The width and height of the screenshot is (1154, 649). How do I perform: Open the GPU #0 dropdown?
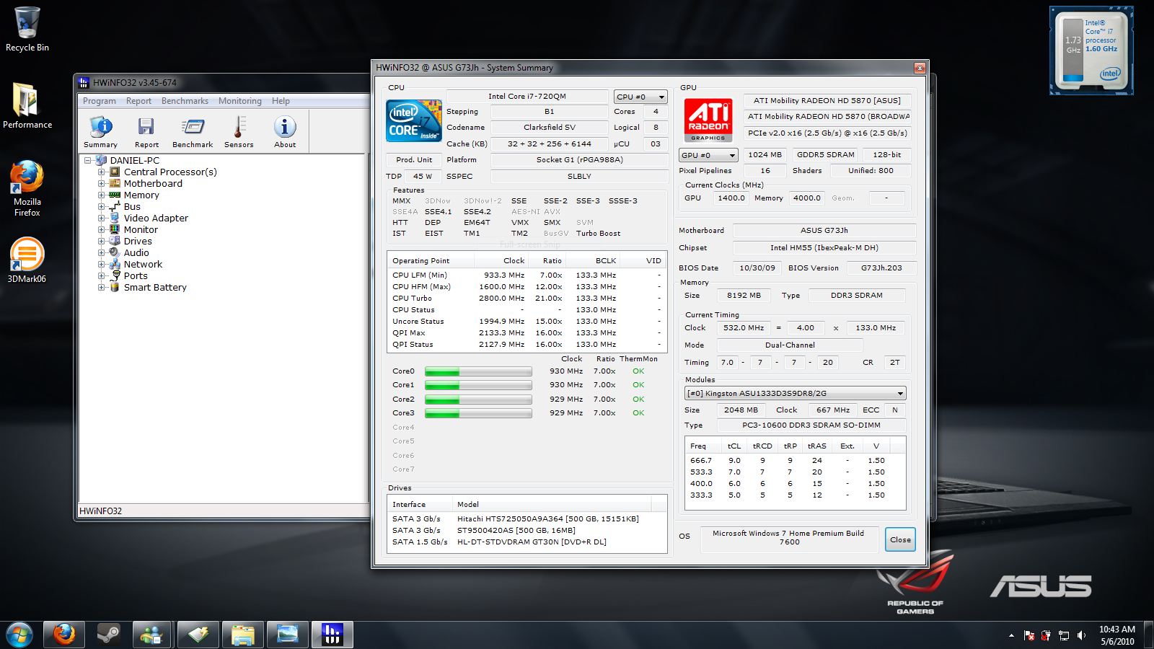(708, 155)
